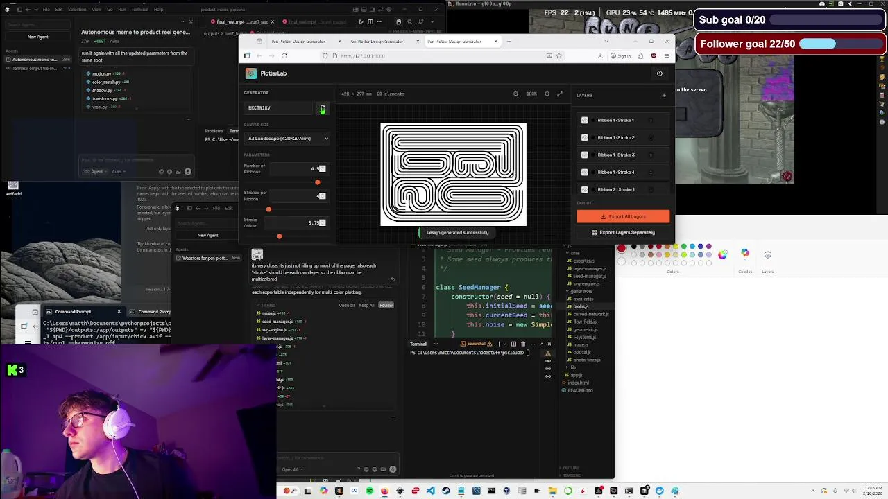Click Undo all in the review bar
888x499 pixels.
pos(346,306)
